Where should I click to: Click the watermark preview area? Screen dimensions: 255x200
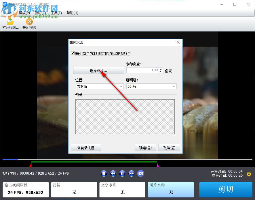125,117
